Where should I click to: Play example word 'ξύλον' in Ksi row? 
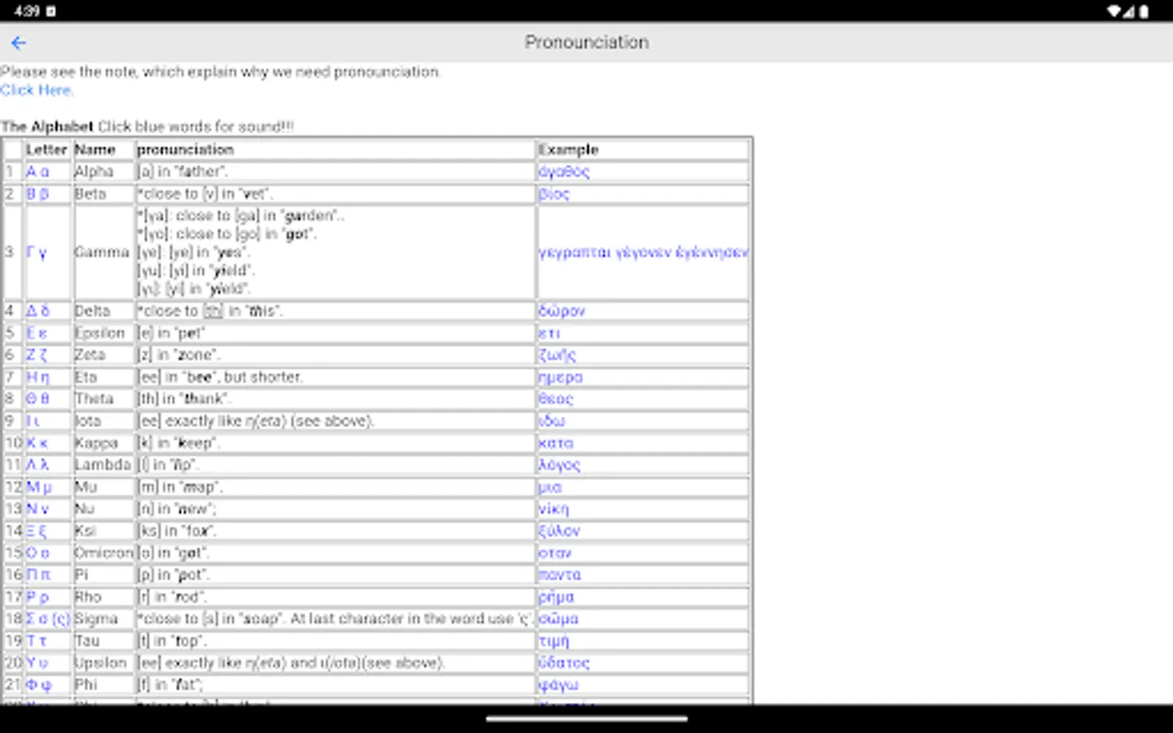[x=559, y=531]
